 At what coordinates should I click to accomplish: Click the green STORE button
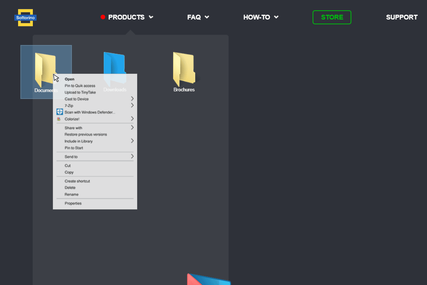pyautogui.click(x=332, y=17)
